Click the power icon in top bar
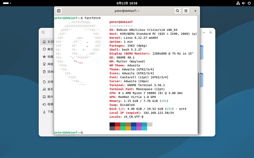This screenshot has height=158, width=254. (249, 3)
